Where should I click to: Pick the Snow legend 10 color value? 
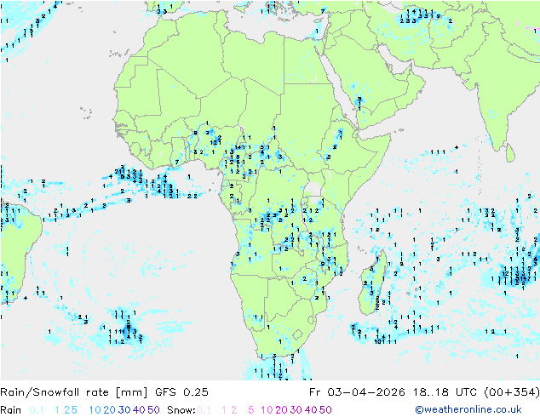point(267,410)
